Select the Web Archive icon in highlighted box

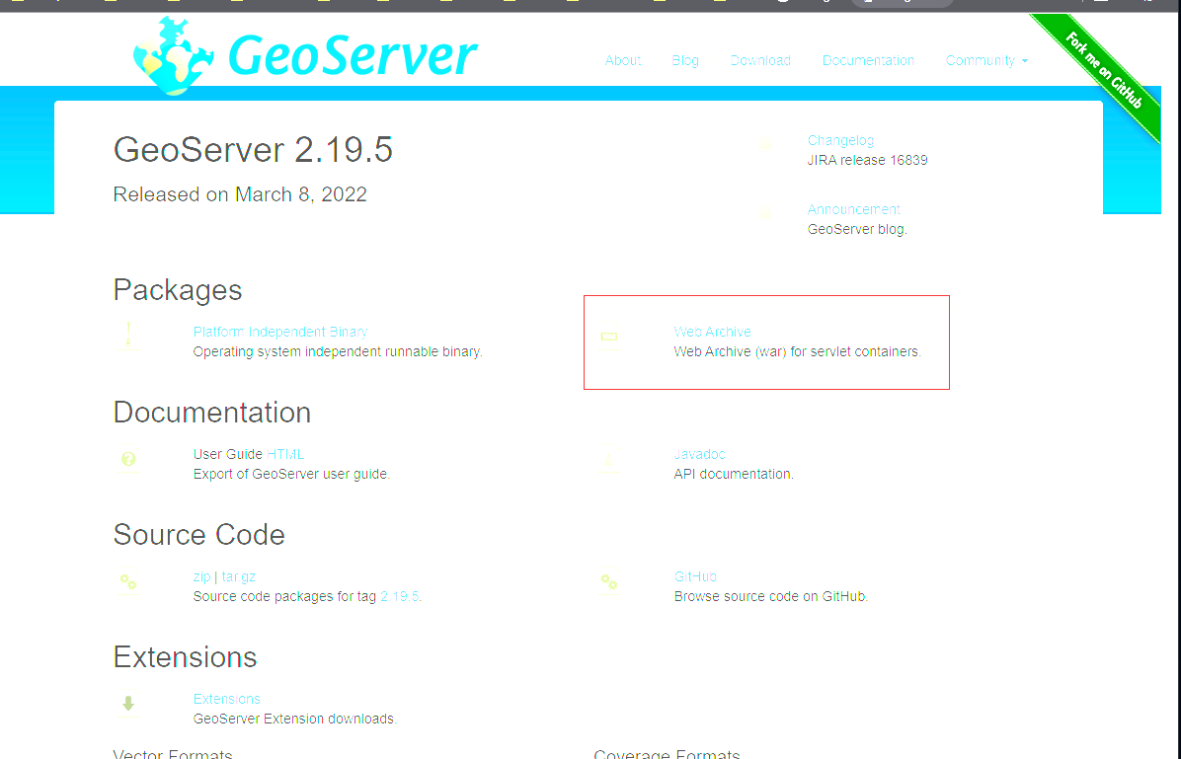(609, 336)
